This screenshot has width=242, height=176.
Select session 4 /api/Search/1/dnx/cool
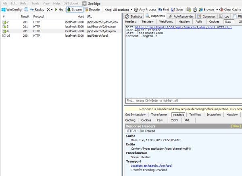(x=61, y=31)
